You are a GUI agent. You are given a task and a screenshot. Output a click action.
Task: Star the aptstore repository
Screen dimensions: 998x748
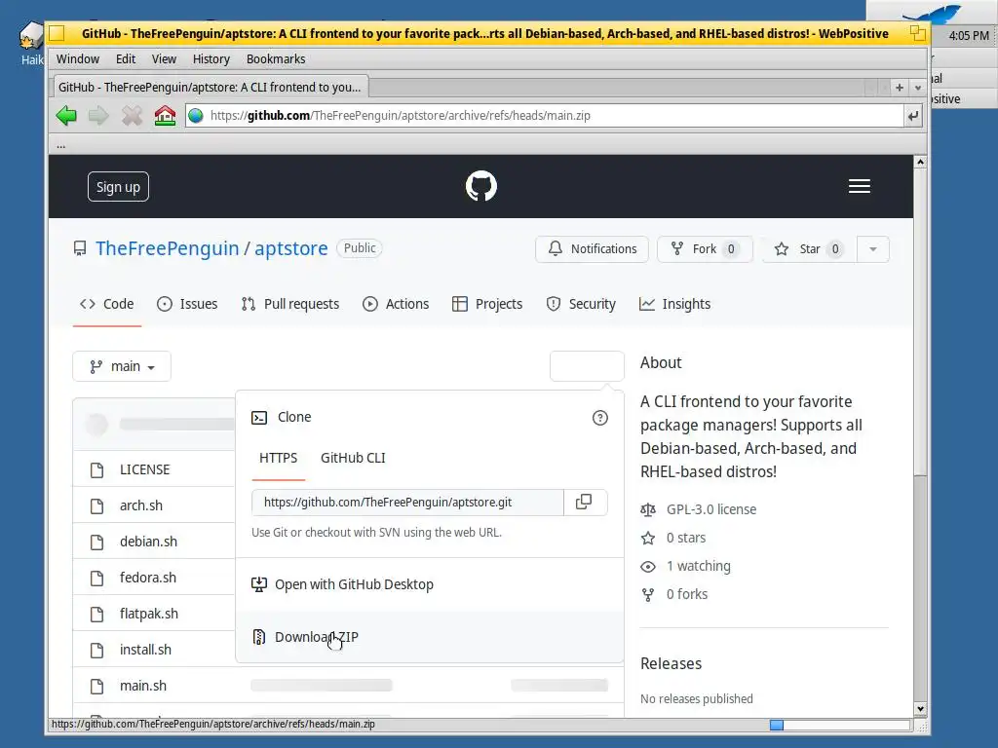pyautogui.click(x=810, y=248)
